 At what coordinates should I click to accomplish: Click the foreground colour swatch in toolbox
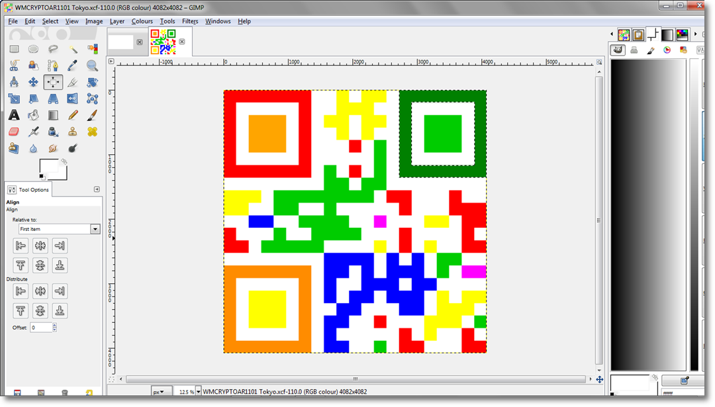48,166
